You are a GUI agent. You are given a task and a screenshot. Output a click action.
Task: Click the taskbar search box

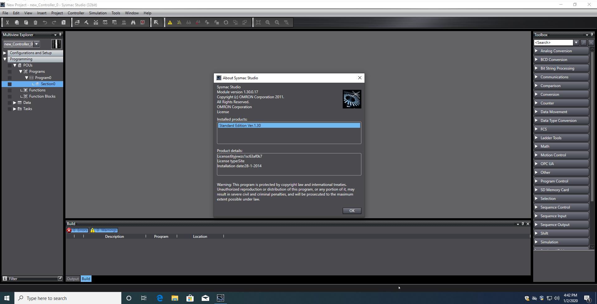(68, 298)
